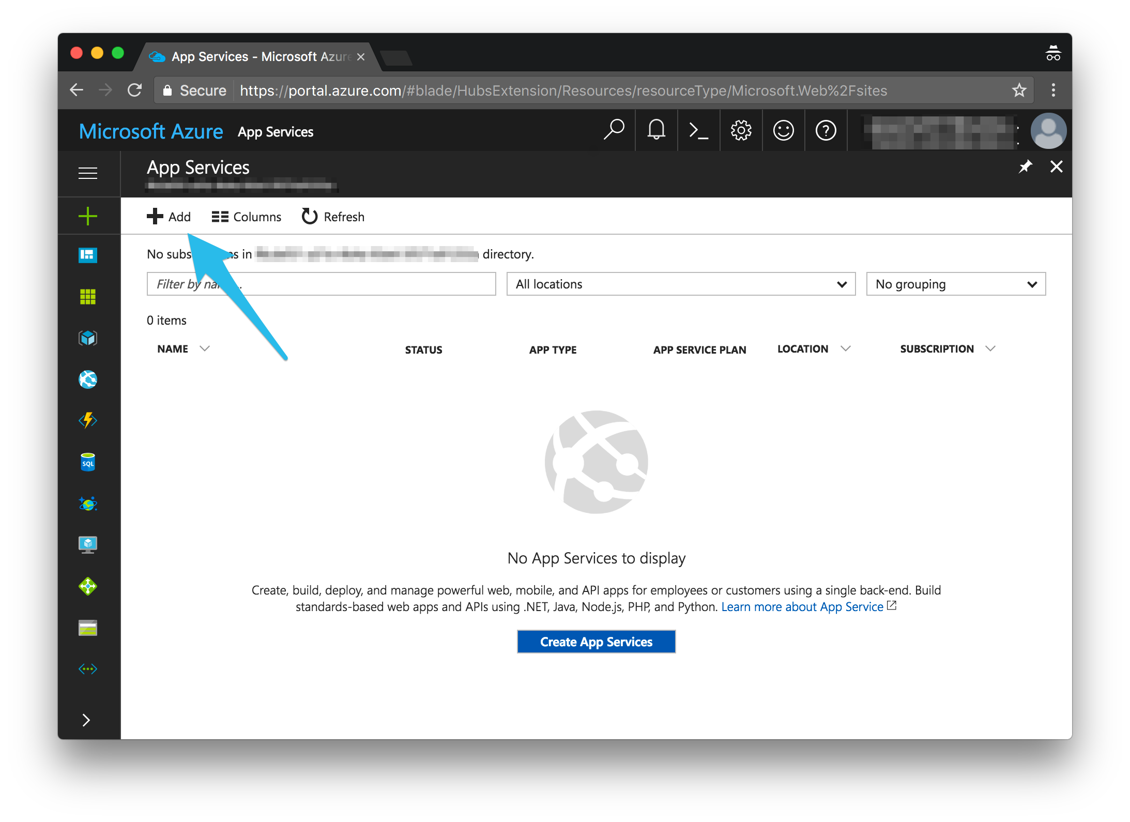The height and width of the screenshot is (822, 1130).
Task: Click Refresh in the command bar
Action: 333,217
